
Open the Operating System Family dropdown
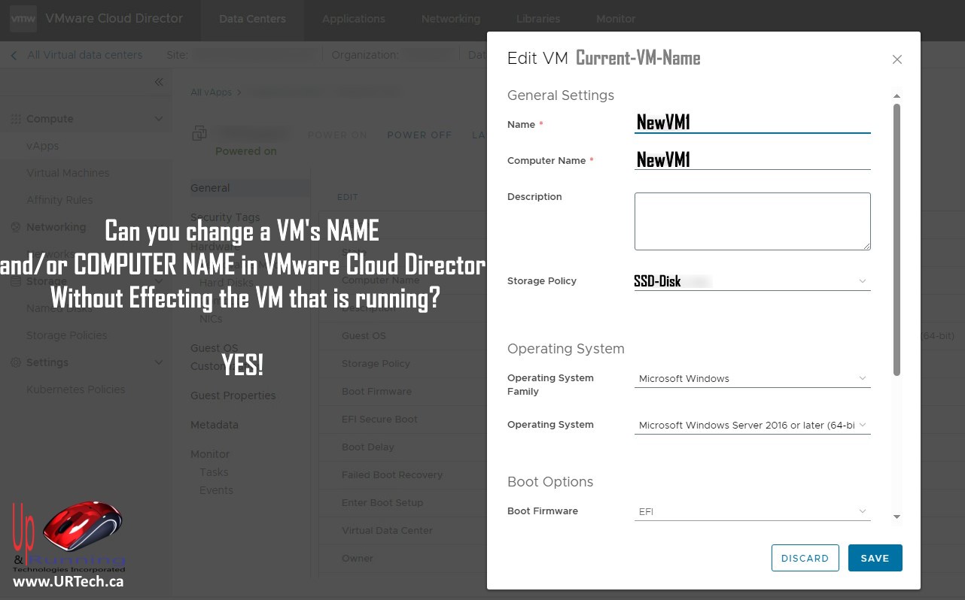pyautogui.click(x=862, y=378)
